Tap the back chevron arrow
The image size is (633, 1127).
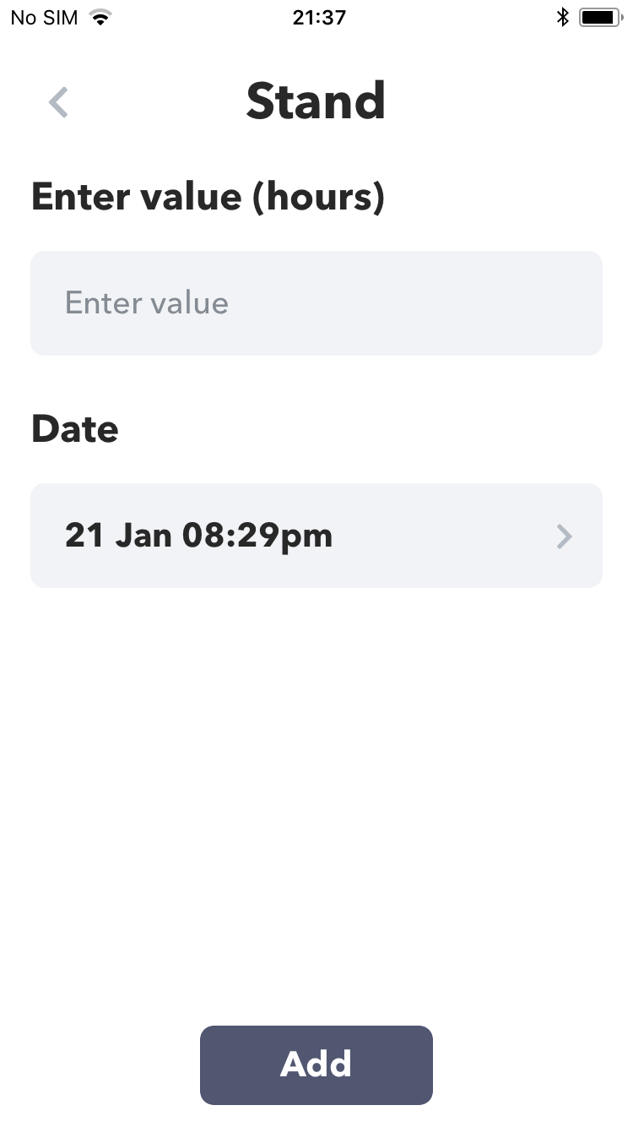pos(58,102)
